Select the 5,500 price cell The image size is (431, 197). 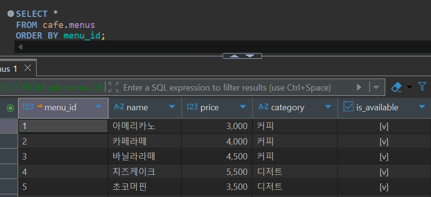217,172
